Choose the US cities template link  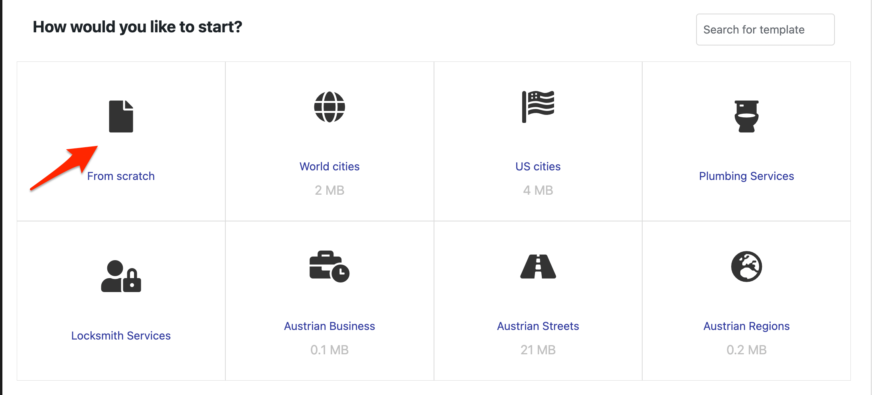click(x=538, y=166)
